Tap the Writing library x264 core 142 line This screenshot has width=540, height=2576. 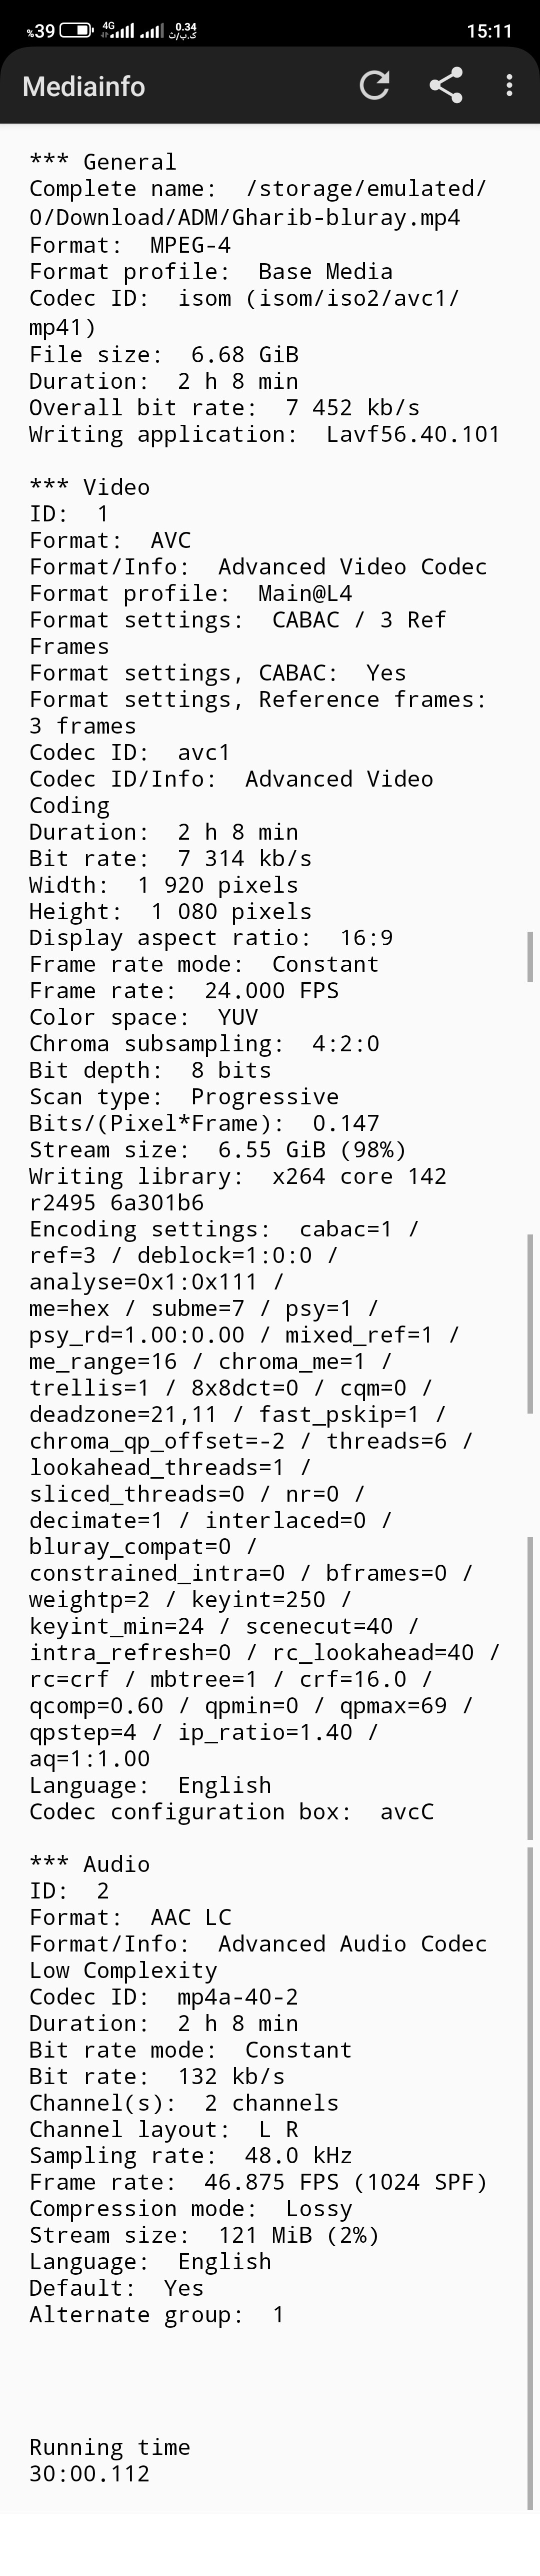tap(237, 1177)
